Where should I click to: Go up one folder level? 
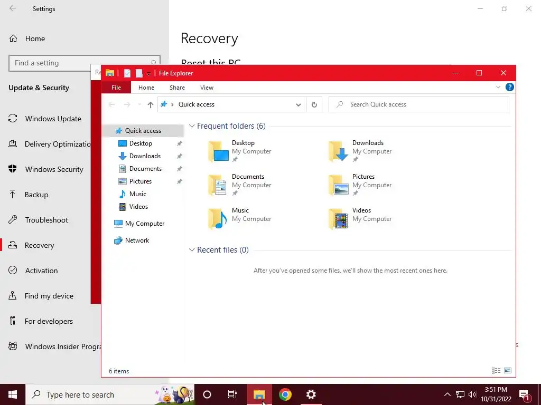(x=151, y=105)
